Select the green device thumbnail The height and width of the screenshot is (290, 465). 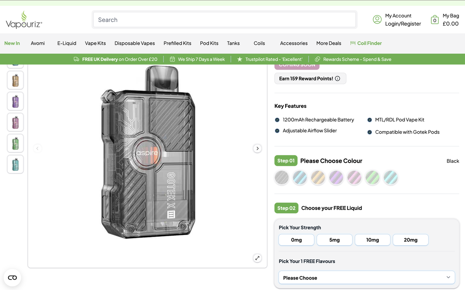click(15, 143)
